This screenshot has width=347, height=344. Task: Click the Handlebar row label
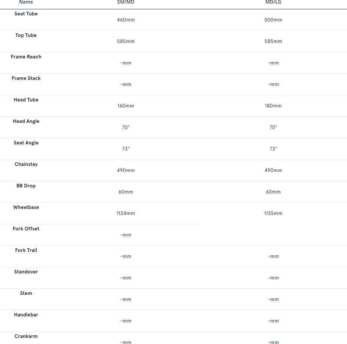click(x=26, y=315)
